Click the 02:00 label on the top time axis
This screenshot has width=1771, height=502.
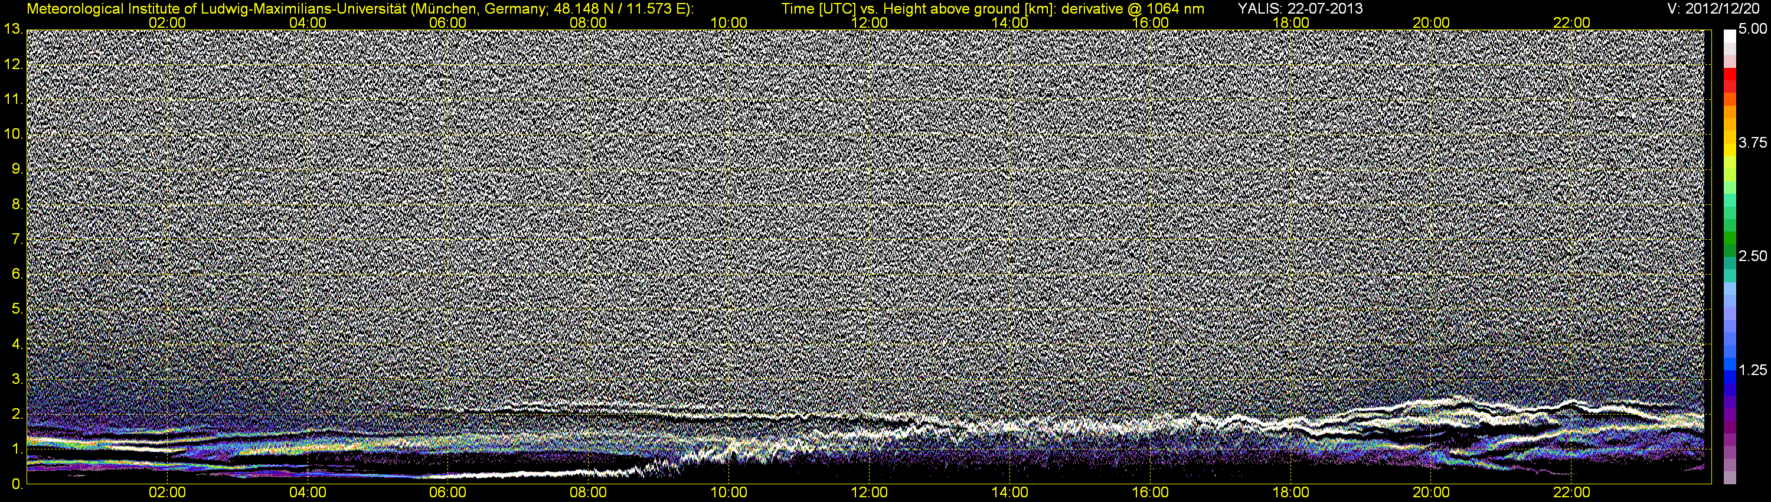point(167,22)
